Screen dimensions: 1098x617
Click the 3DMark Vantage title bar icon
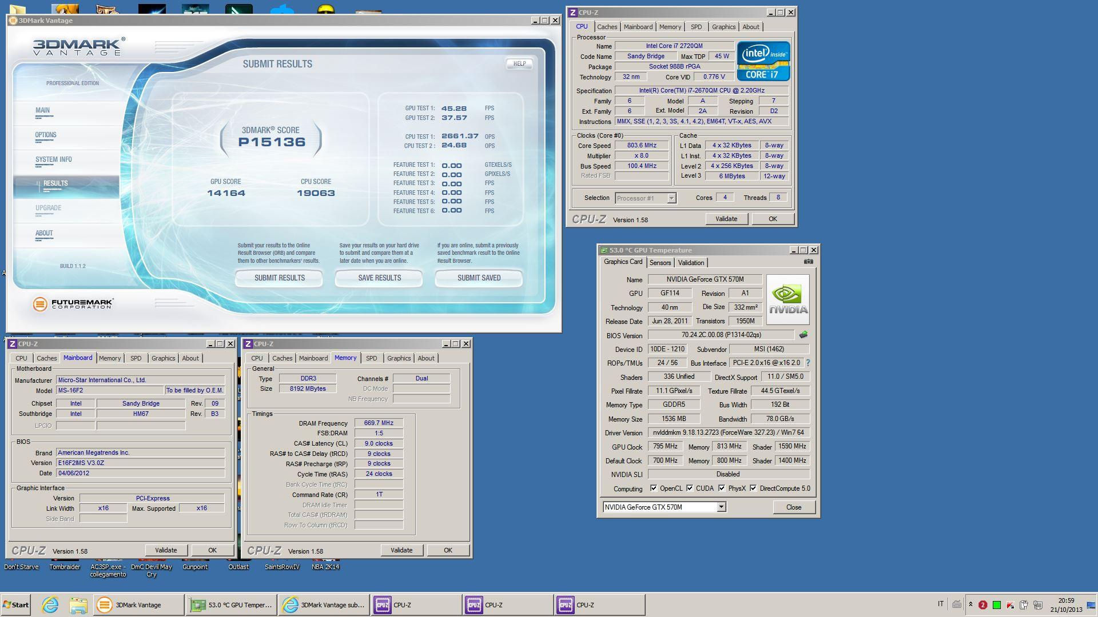(13, 21)
